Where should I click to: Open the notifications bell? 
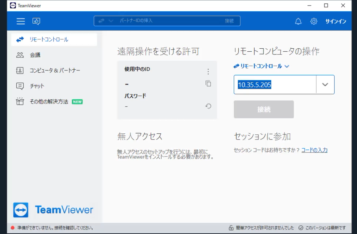tap(298, 21)
